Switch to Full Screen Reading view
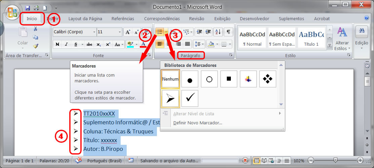The width and height of the screenshot is (374, 168). pyautogui.click(x=264, y=161)
